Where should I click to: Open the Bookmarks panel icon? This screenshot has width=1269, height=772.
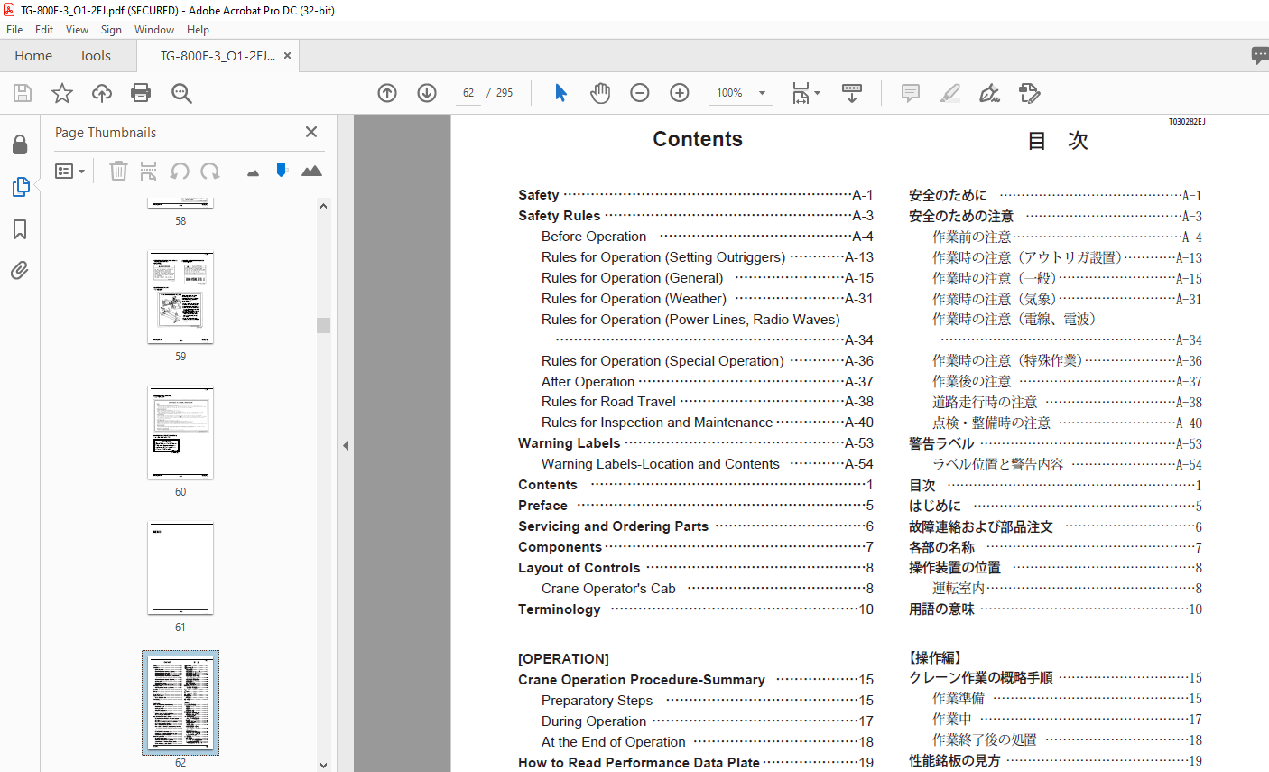point(20,228)
